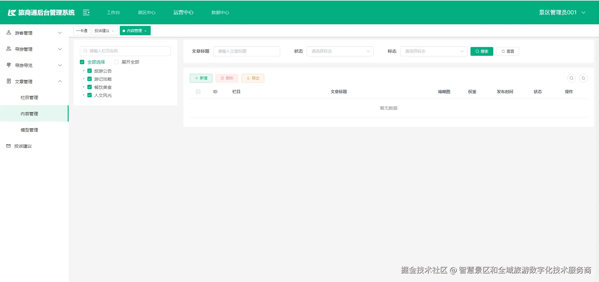The width and height of the screenshot is (599, 282).
Task: Click the 搜索 search button
Action: point(482,51)
